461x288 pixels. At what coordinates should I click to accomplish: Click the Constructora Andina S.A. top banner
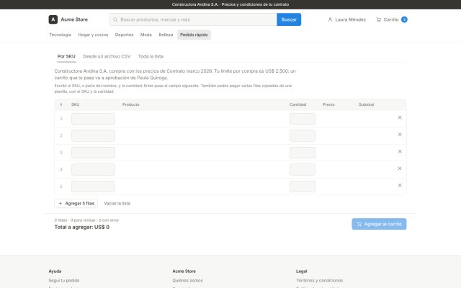(x=230, y=4)
